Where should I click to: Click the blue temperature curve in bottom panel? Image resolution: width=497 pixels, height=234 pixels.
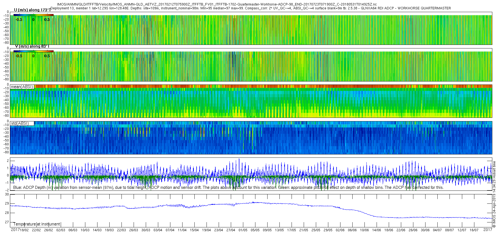coord(251,210)
